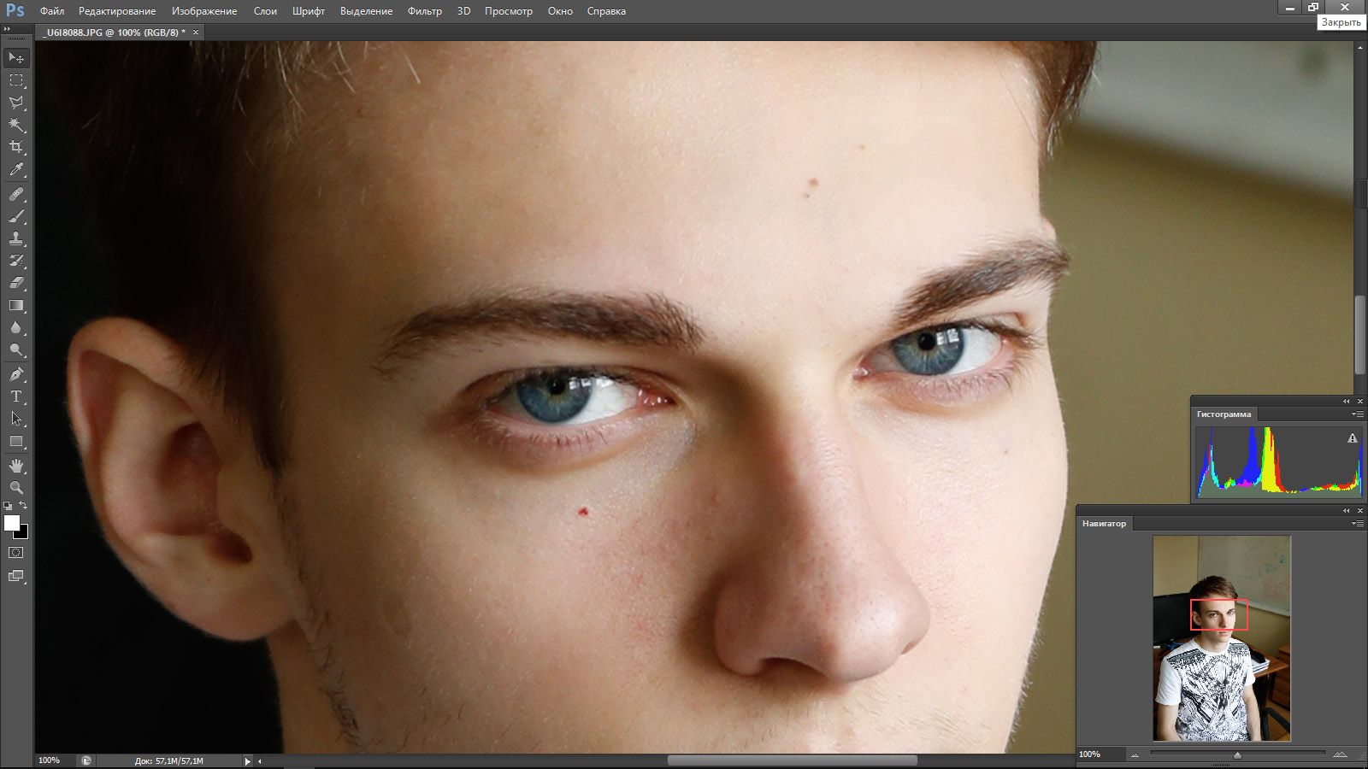Reset default foreground and background colors
Screen dimensions: 1368x769
[x=8, y=506]
